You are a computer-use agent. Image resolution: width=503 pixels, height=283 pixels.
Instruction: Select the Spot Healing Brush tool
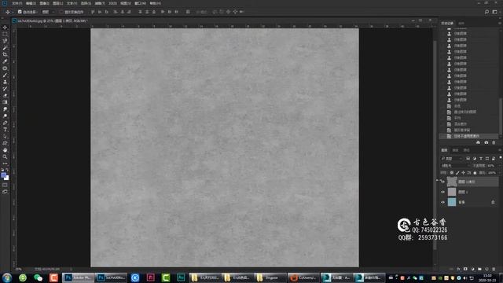(5, 68)
